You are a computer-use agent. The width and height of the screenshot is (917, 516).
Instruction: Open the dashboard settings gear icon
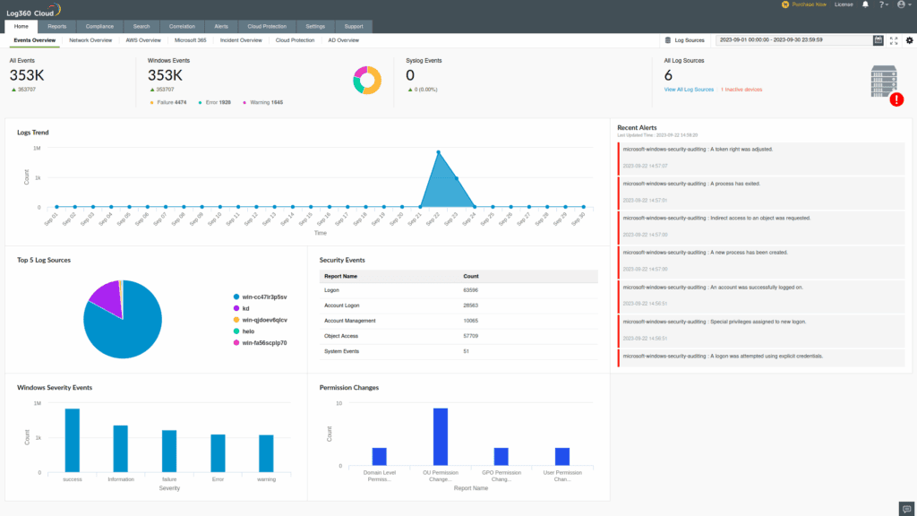click(x=909, y=40)
